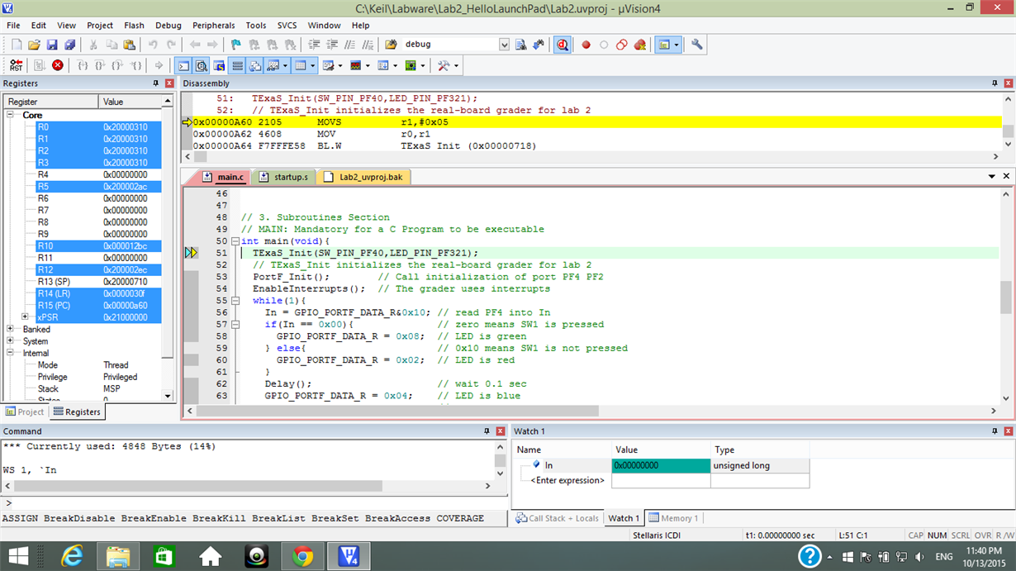Open the Toolbox wrench-hammer icon
The width and height of the screenshot is (1016, 571).
click(x=444, y=65)
